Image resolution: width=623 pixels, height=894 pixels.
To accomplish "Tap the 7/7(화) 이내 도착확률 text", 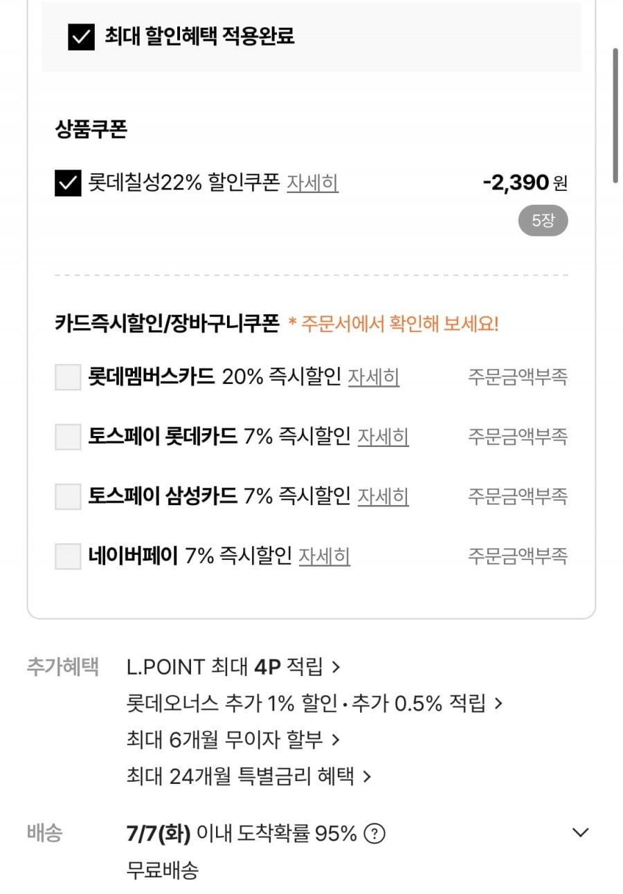I will tap(242, 834).
